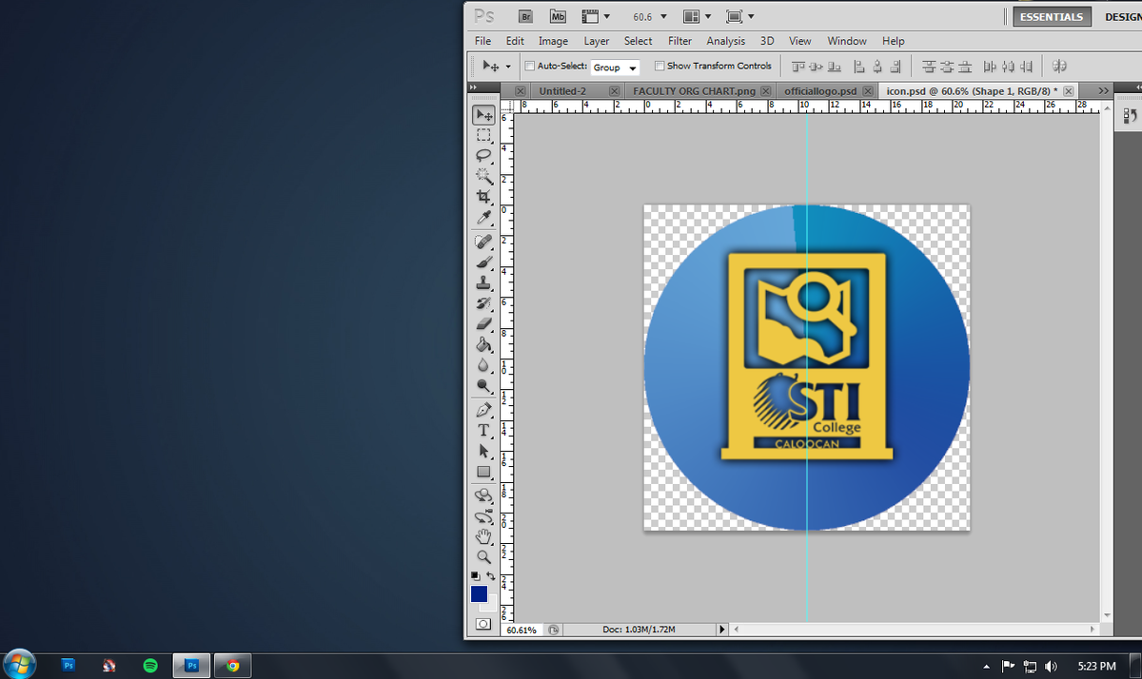The width and height of the screenshot is (1142, 679).
Task: Select the Horizontal Type tool
Action: [484, 431]
